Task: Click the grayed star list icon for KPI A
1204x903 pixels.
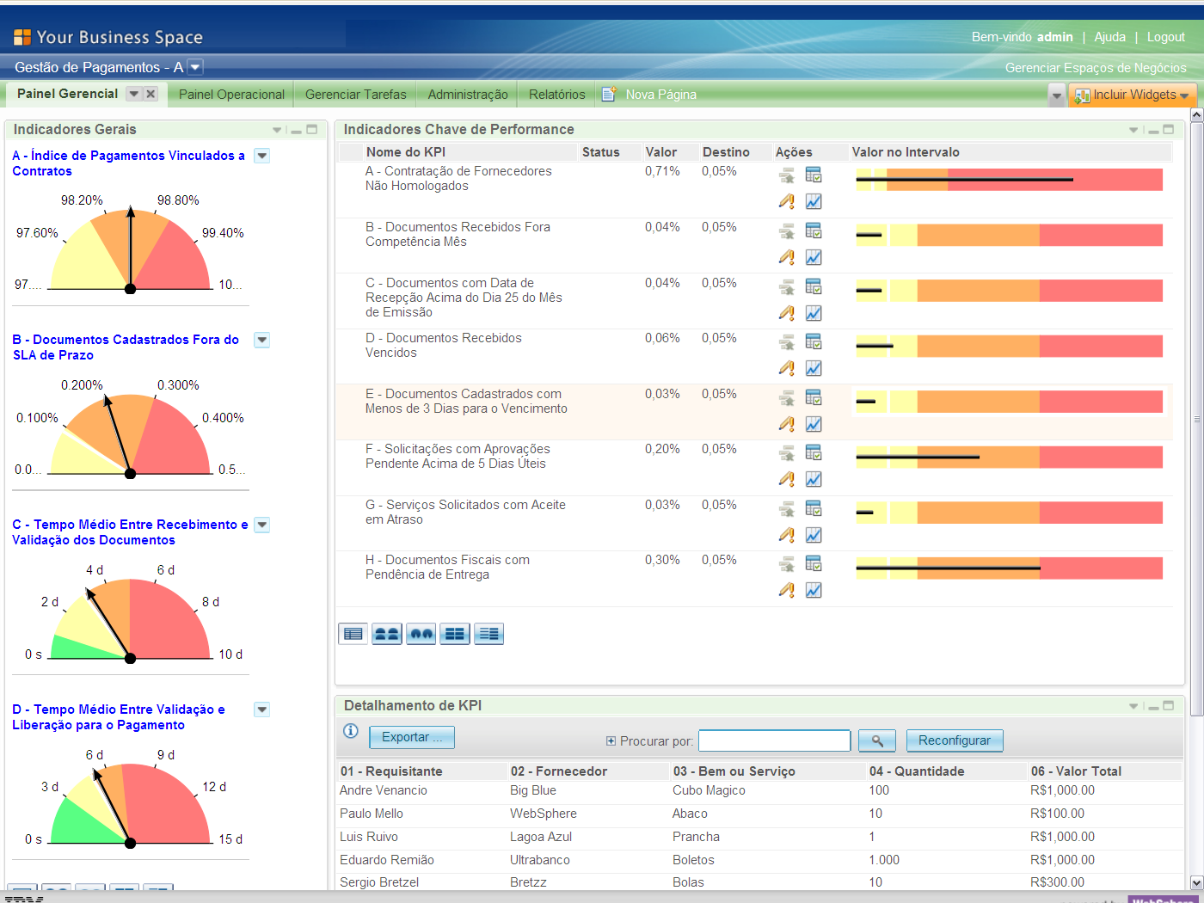Action: point(787,175)
